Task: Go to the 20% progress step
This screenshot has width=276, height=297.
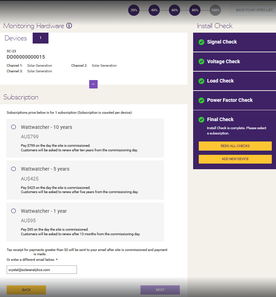Action: [134, 10]
